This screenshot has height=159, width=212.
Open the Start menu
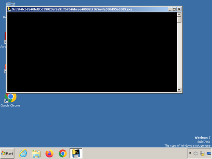tap(7, 153)
